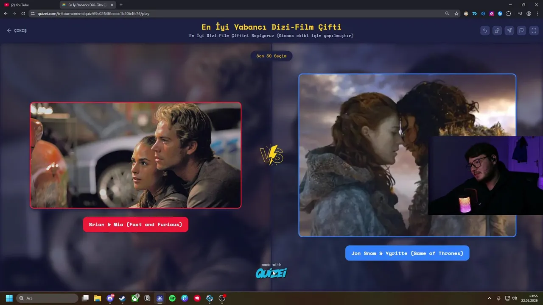Click the browser back arrow

tap(6, 14)
